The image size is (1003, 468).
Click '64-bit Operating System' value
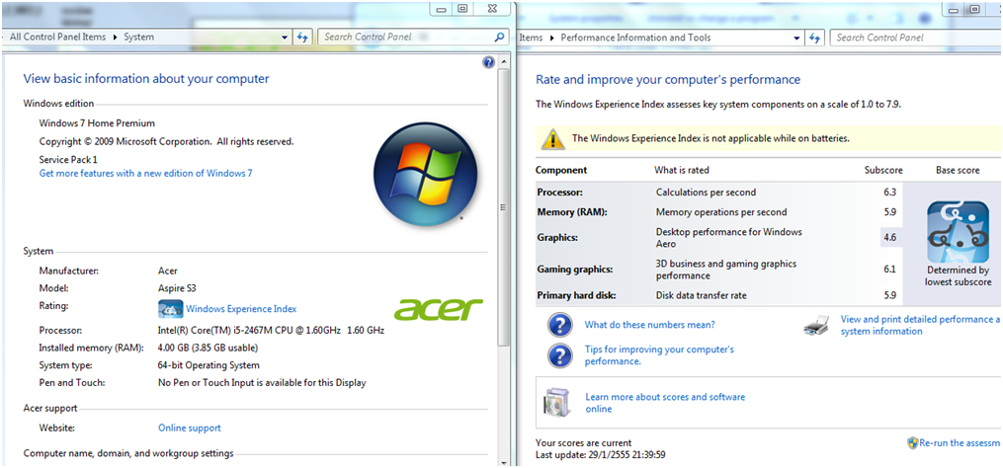click(x=209, y=365)
